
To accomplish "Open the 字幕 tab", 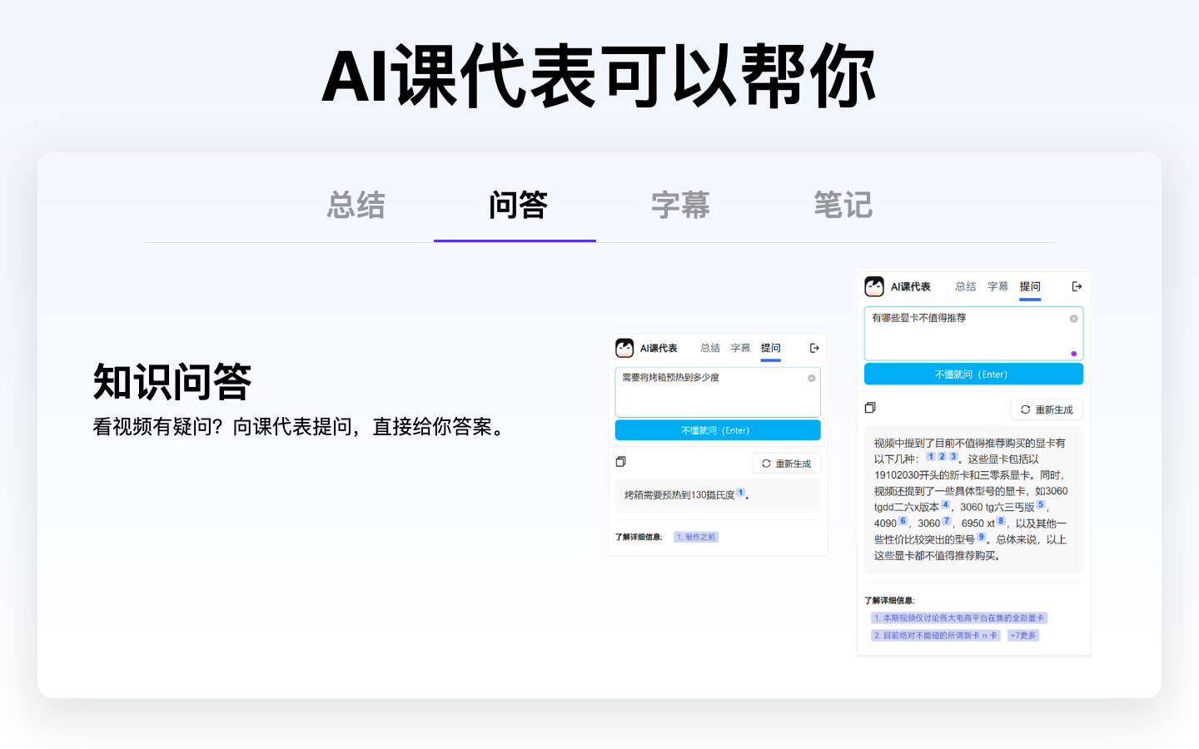I will 679,206.
